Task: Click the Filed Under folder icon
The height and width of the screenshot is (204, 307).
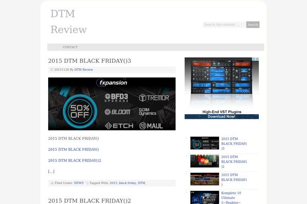Action: (x=52, y=183)
